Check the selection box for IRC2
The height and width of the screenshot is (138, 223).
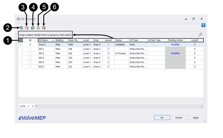click(30, 53)
